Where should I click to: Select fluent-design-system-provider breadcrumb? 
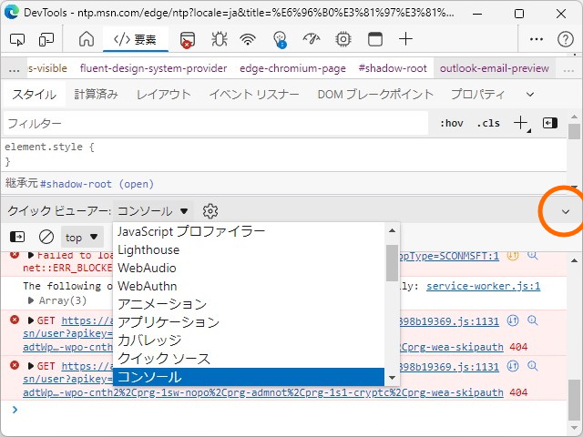click(153, 68)
